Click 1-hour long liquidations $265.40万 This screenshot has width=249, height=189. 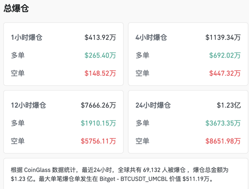[100, 55]
